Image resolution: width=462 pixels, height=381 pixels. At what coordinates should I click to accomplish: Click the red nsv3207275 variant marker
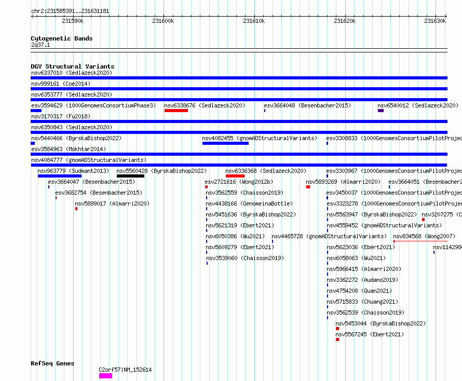423,220
